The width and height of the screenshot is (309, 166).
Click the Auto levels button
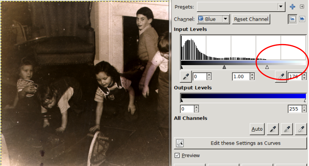pyautogui.click(x=257, y=129)
